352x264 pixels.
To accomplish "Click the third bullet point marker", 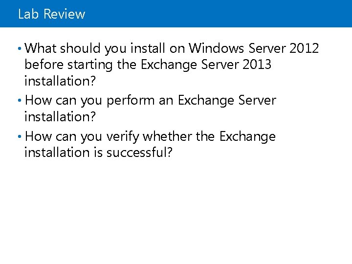I will (x=20, y=137).
